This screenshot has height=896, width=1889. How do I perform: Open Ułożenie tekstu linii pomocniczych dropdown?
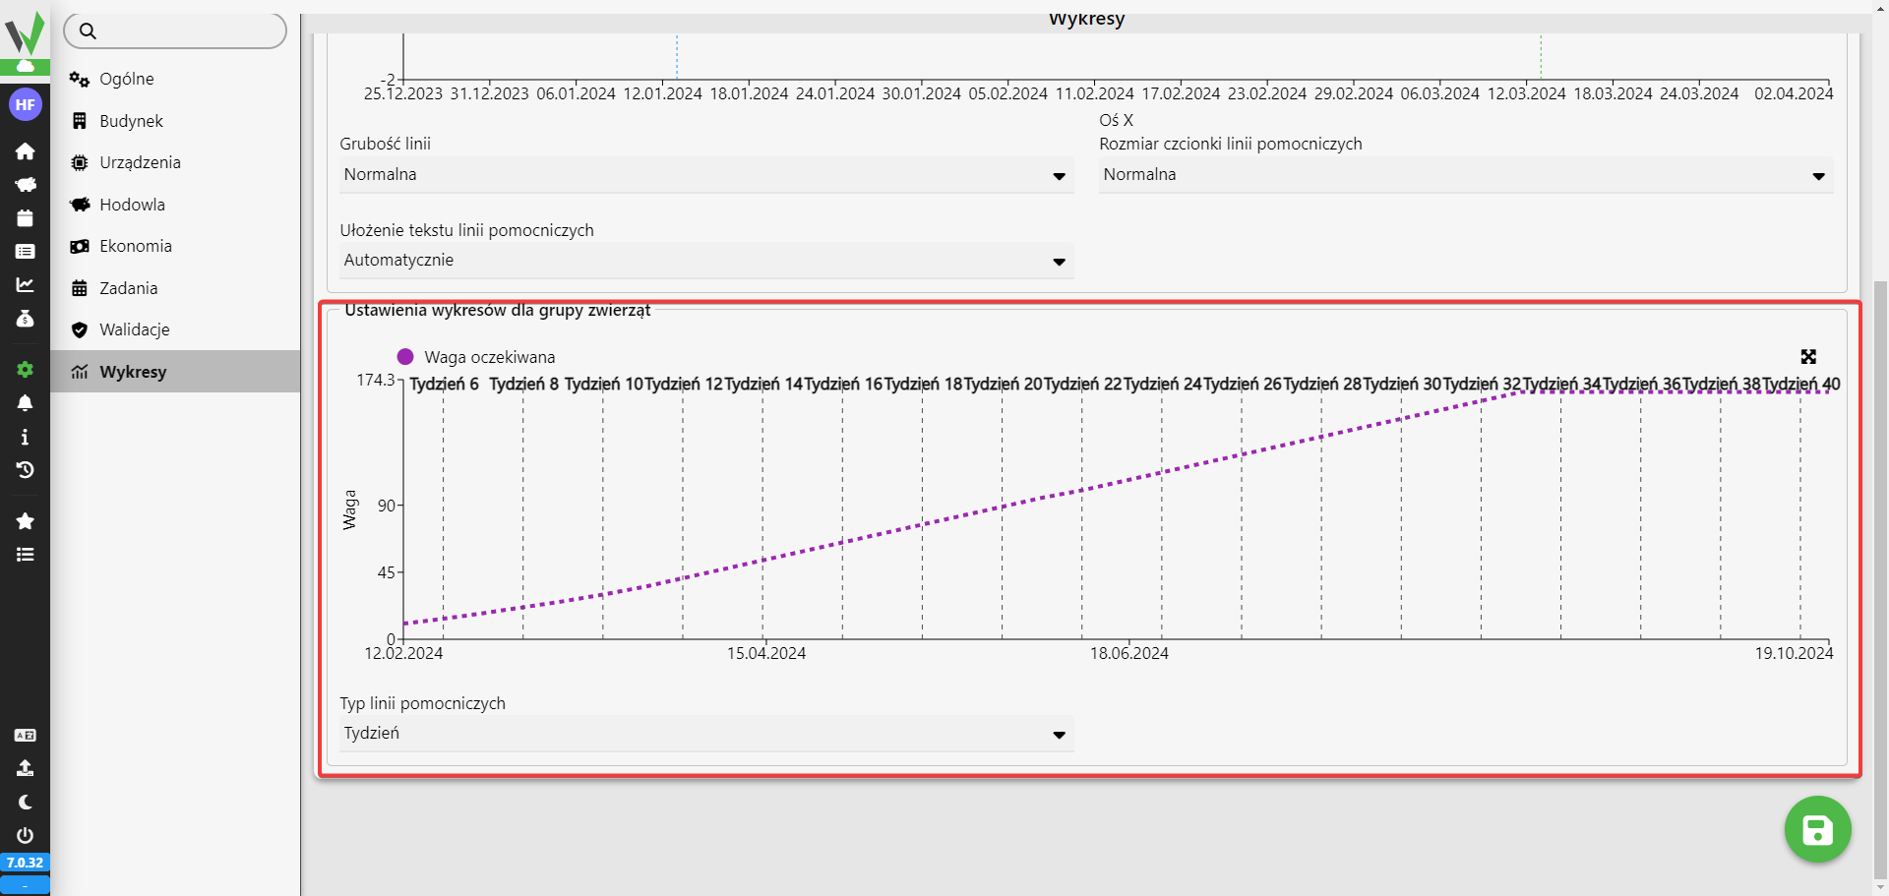[705, 261]
